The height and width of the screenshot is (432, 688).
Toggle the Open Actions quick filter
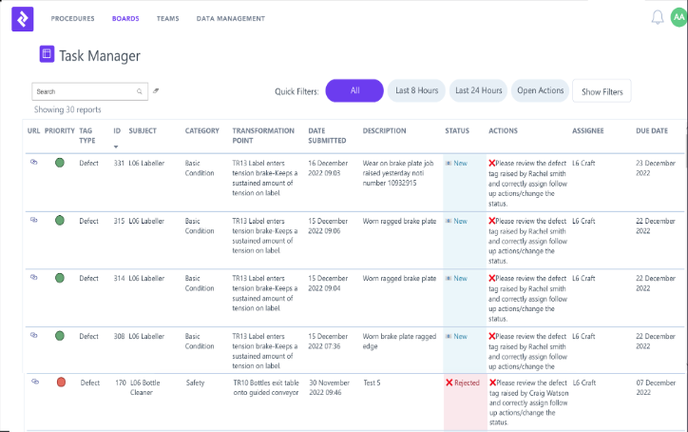540,90
